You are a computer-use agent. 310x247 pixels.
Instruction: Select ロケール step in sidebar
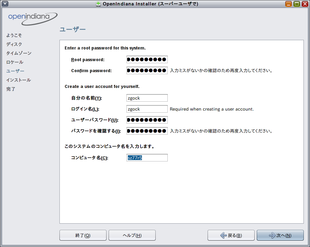15,62
